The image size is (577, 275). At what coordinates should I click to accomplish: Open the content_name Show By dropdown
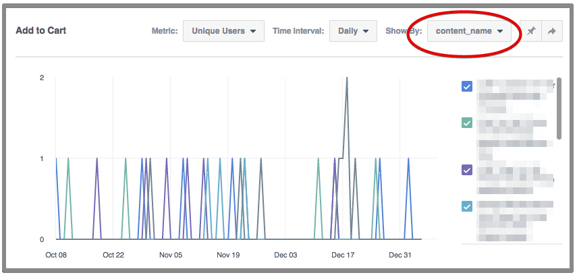click(x=470, y=31)
